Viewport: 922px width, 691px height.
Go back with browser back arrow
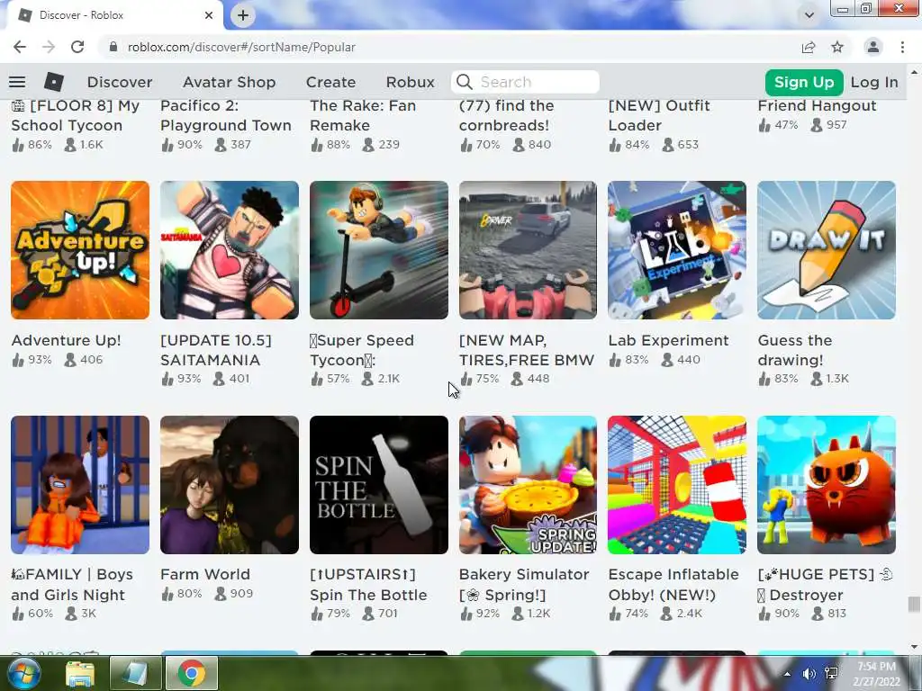20,47
